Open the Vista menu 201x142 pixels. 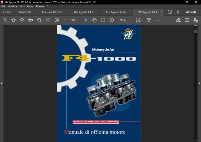22,7
